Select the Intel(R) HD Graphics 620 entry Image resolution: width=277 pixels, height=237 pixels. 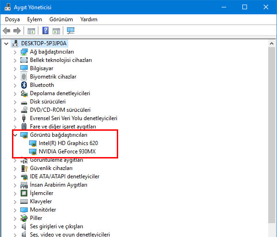[x=68, y=143]
